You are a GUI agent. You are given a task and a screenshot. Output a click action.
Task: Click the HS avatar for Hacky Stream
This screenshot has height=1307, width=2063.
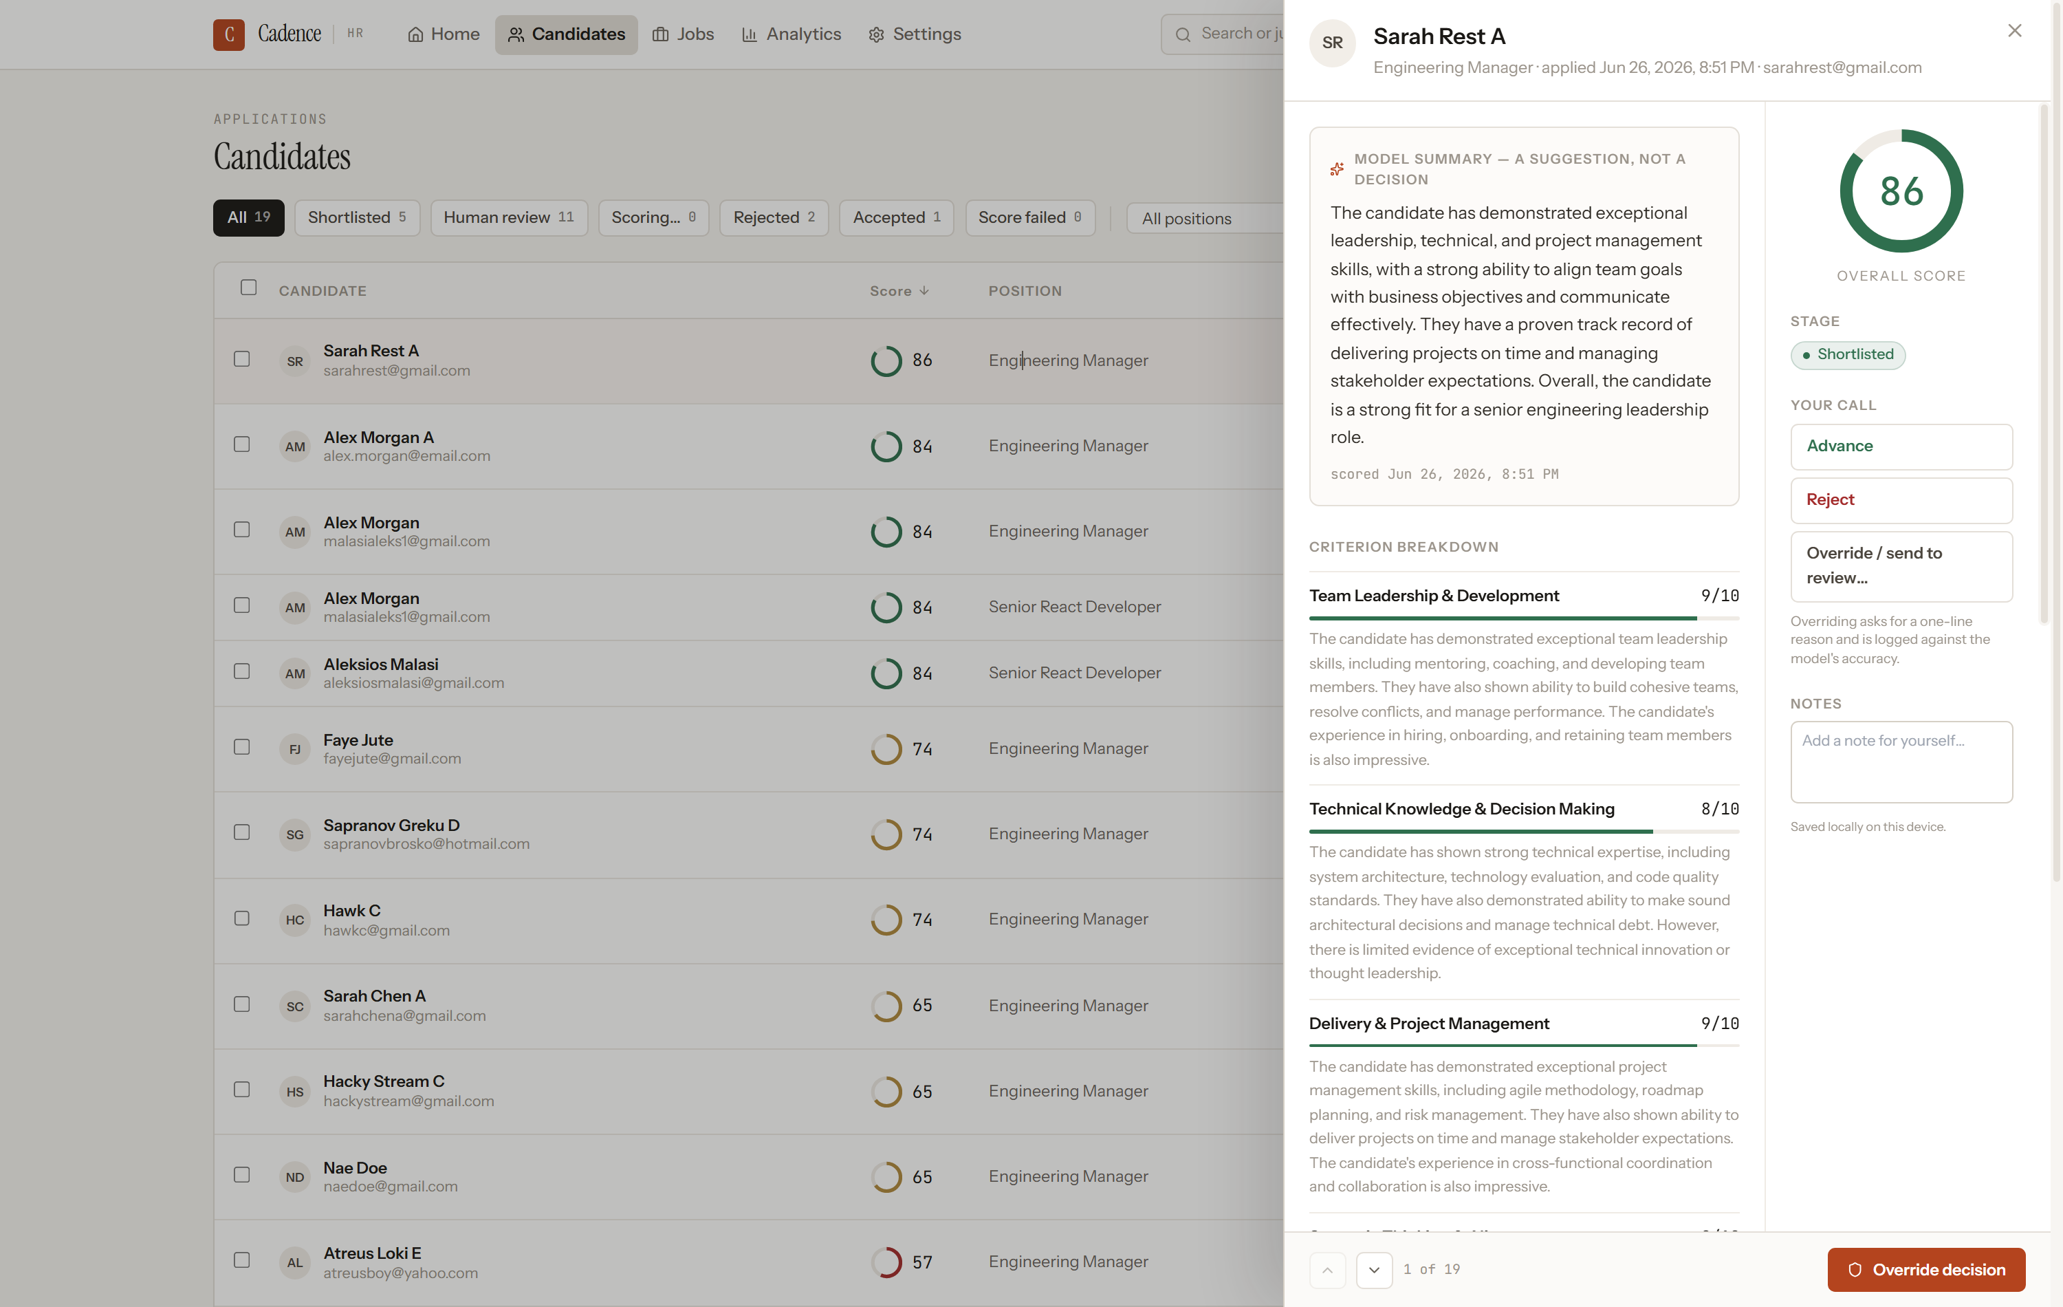coord(295,1092)
